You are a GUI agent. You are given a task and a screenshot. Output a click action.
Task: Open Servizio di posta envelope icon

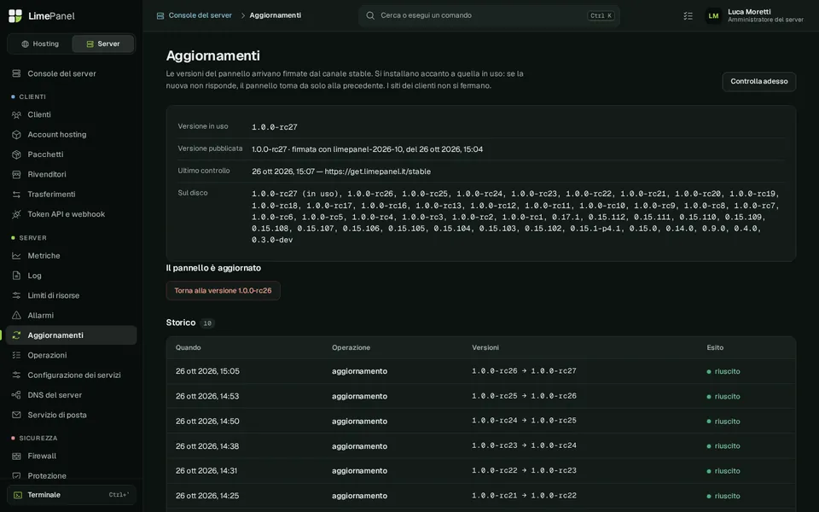[16, 415]
